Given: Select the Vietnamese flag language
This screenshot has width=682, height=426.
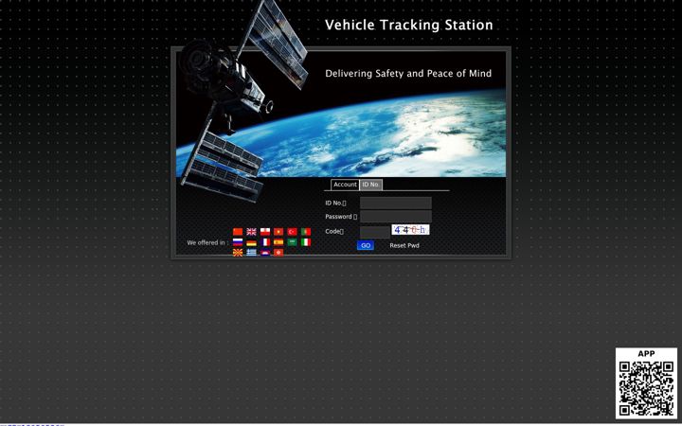Looking at the screenshot, I should pyautogui.click(x=278, y=232).
